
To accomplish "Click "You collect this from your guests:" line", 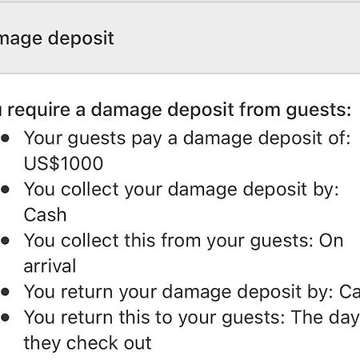I will tap(169, 241).
